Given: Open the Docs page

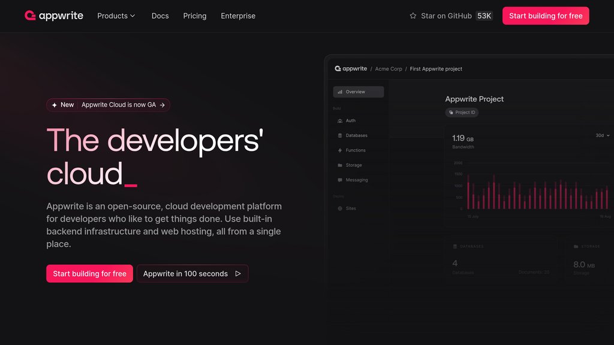Looking at the screenshot, I should point(160,16).
